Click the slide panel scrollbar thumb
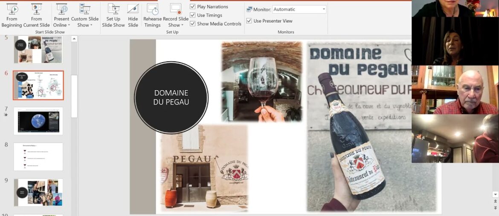Screen dimensions: 499x216 (74, 96)
